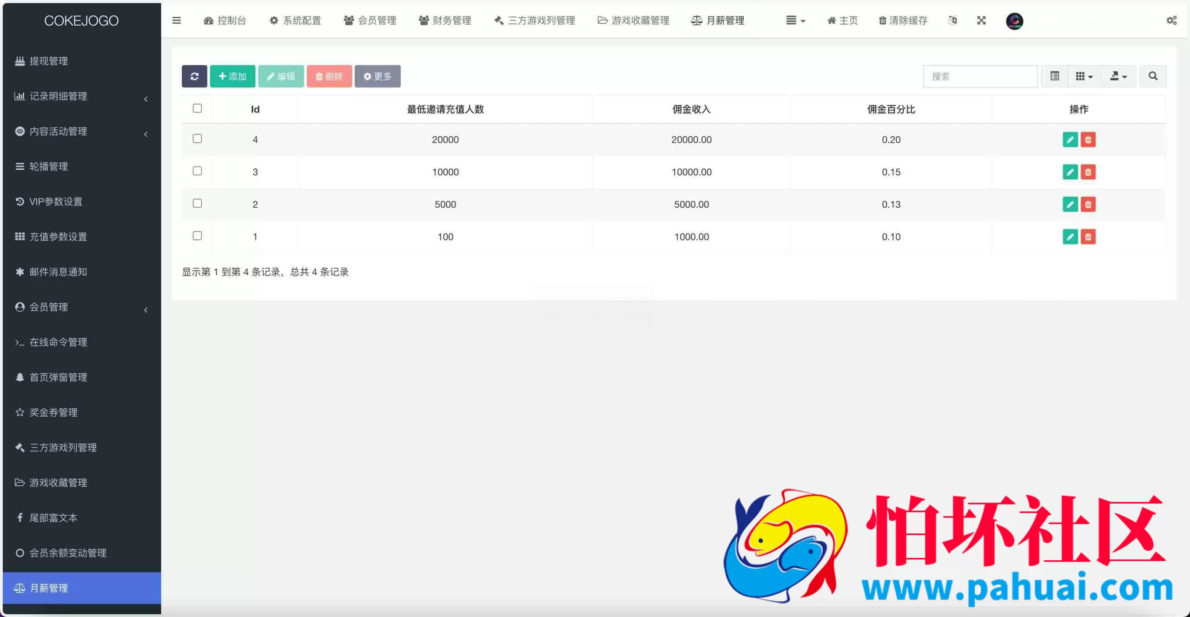Sort by 最低邀请充值人数 column header
Image resolution: width=1190 pixels, height=617 pixels.
[445, 109]
